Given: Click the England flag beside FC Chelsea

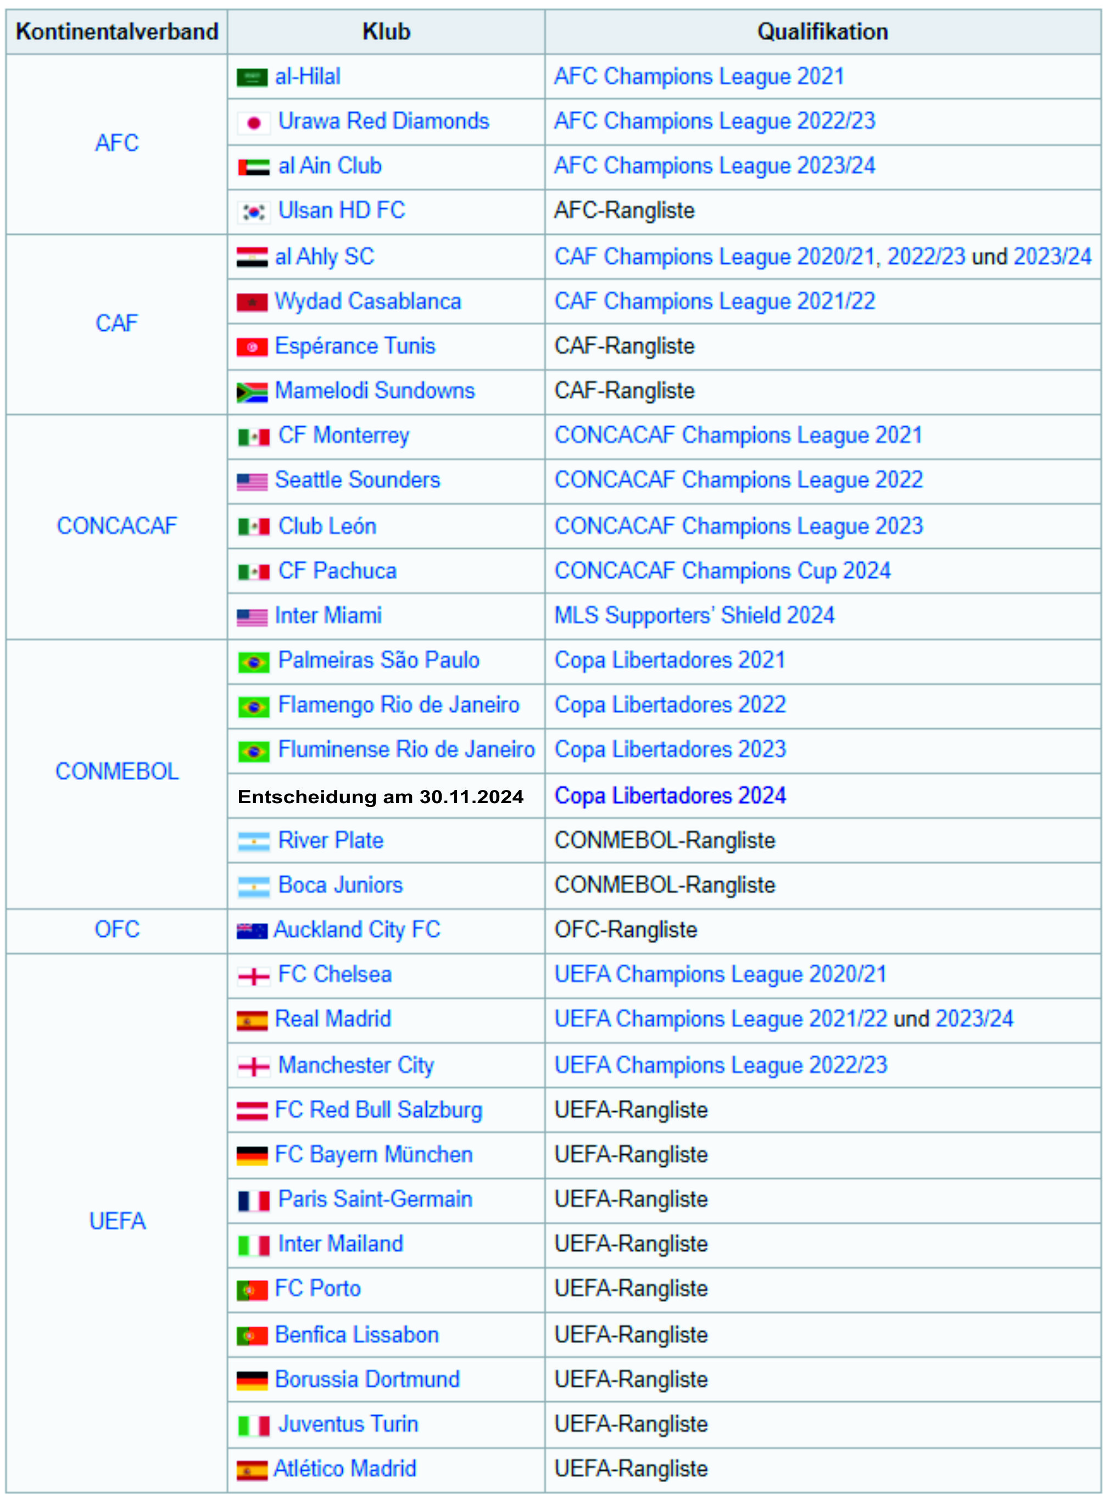Looking at the screenshot, I should 254,977.
